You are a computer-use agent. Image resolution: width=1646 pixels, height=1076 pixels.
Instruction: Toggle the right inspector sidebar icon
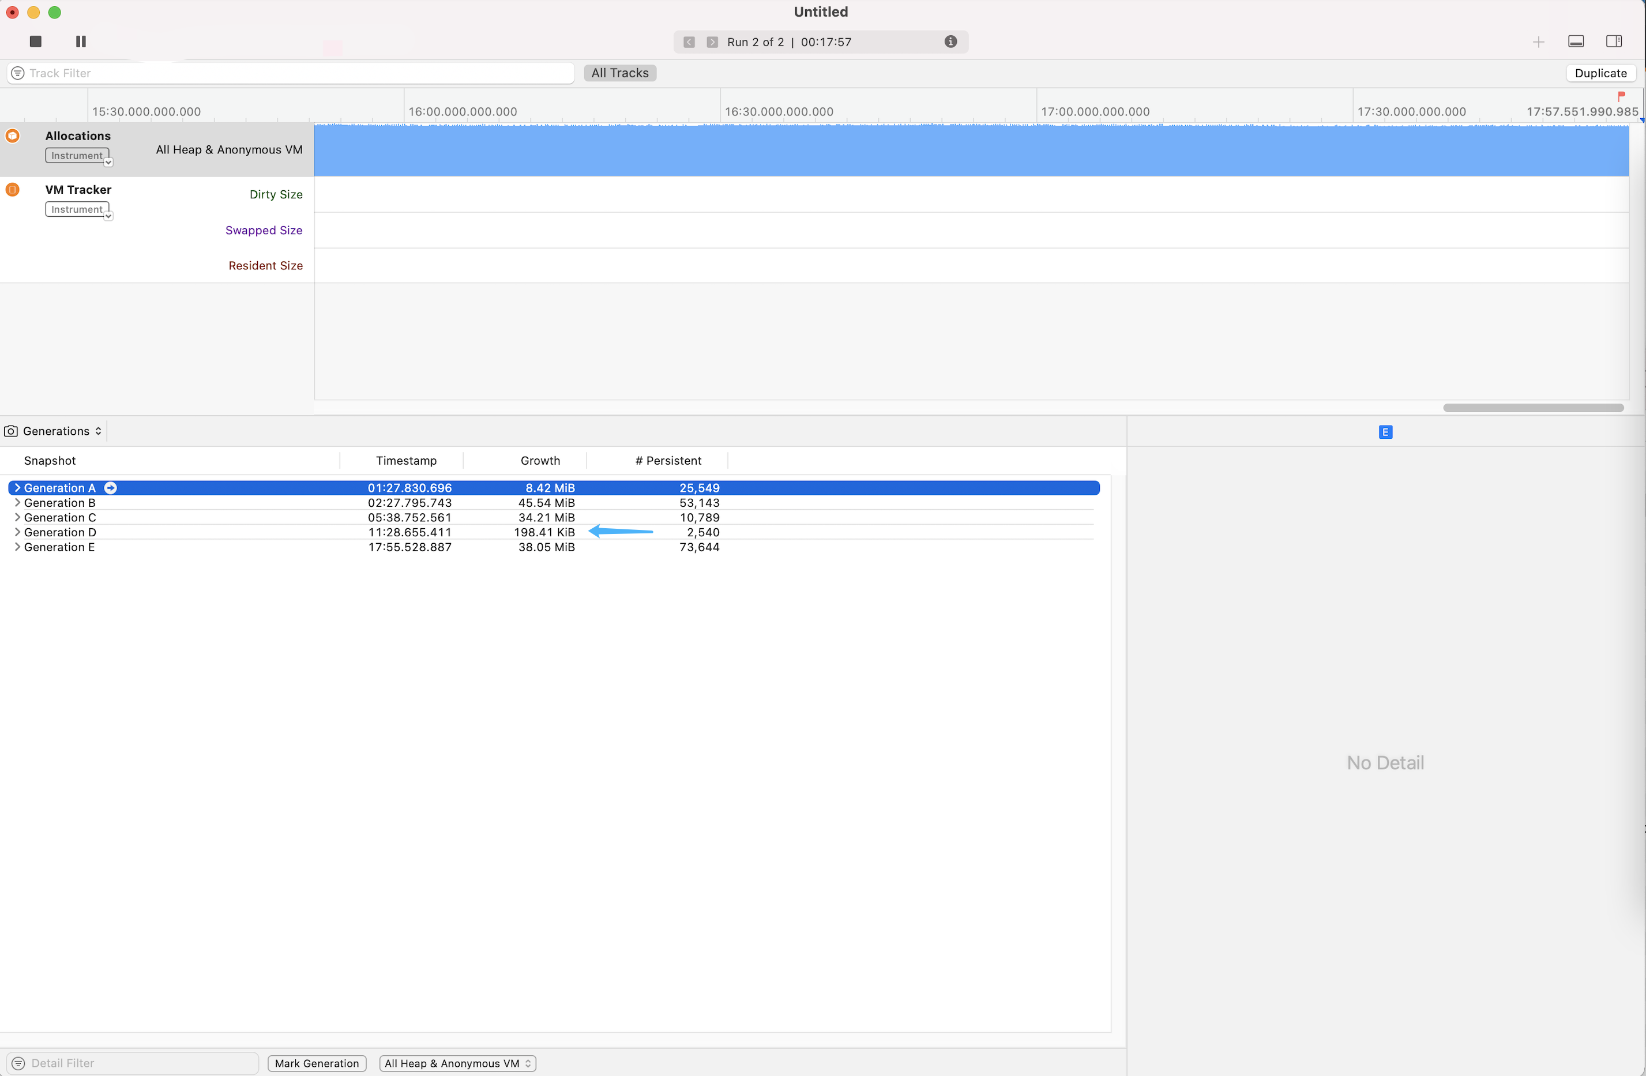(x=1614, y=42)
